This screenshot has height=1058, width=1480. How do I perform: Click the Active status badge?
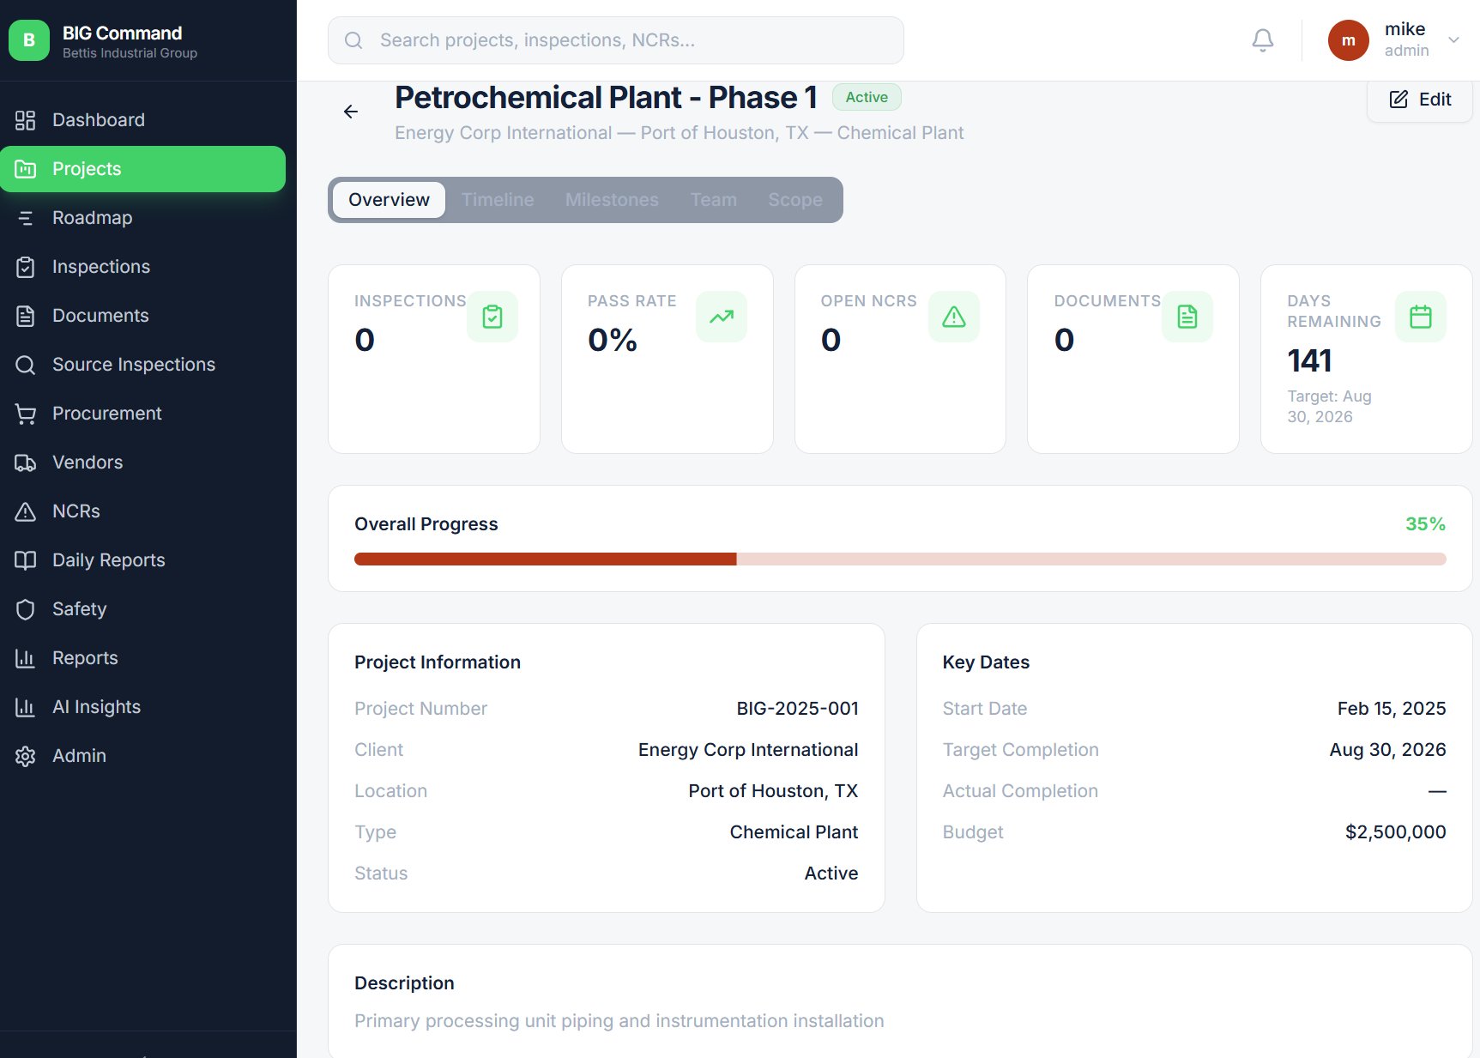(x=866, y=97)
